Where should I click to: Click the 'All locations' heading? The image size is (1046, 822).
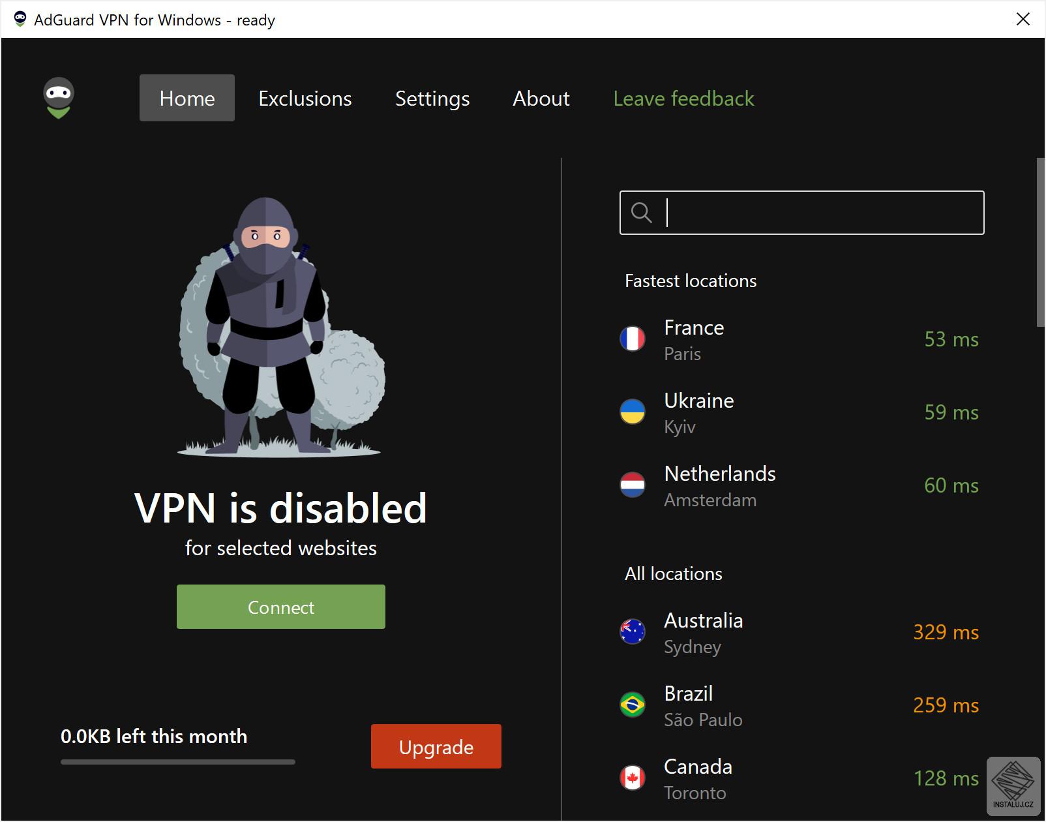pos(674,574)
